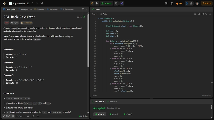Star this problem as a favorite
Screen dimensions: 214x120
click(28, 116)
